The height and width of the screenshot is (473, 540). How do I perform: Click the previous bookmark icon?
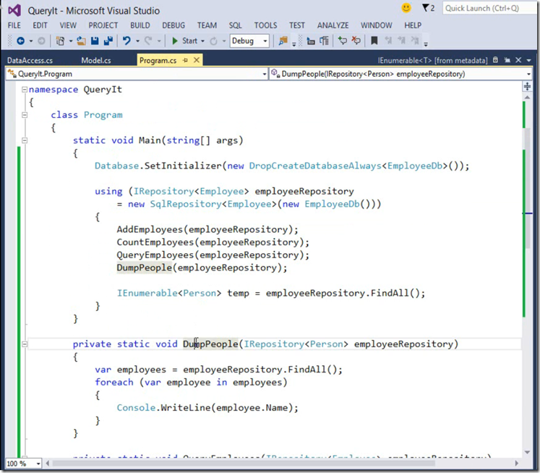[388, 41]
